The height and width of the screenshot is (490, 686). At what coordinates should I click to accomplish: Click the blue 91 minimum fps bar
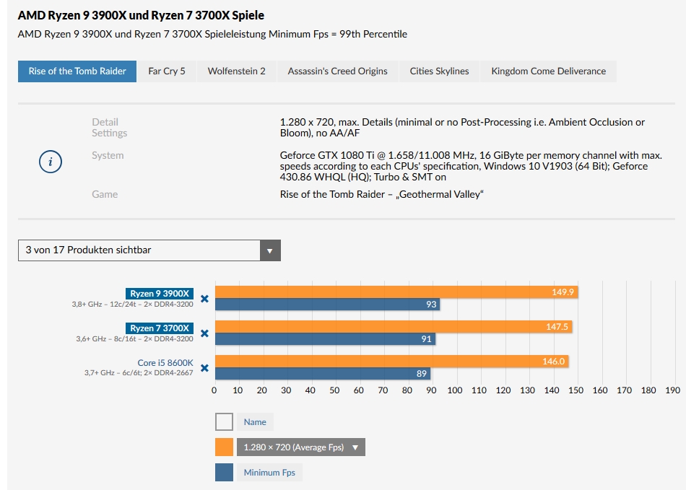pos(325,338)
